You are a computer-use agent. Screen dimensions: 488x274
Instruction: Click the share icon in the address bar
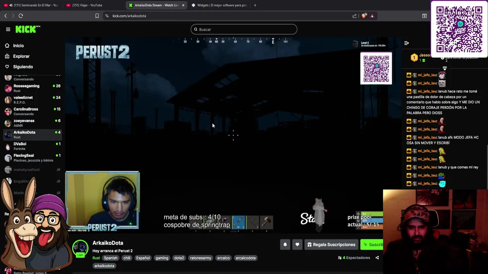point(355,16)
